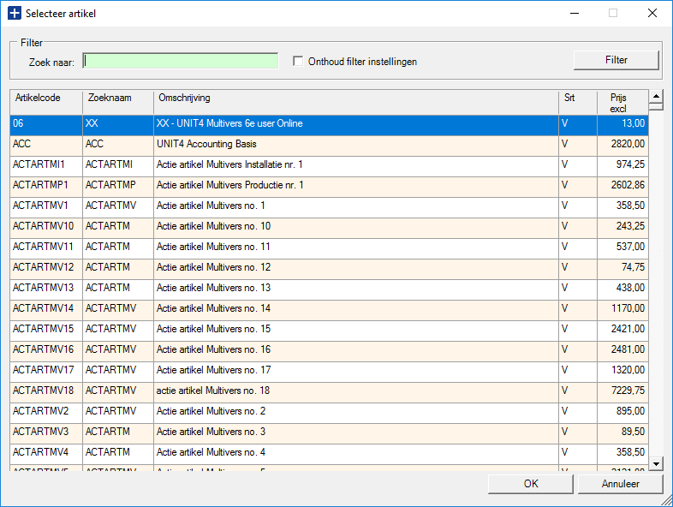Viewport: 673px width, 507px height.
Task: Click price 2602,86 cell
Action: (x=622, y=186)
